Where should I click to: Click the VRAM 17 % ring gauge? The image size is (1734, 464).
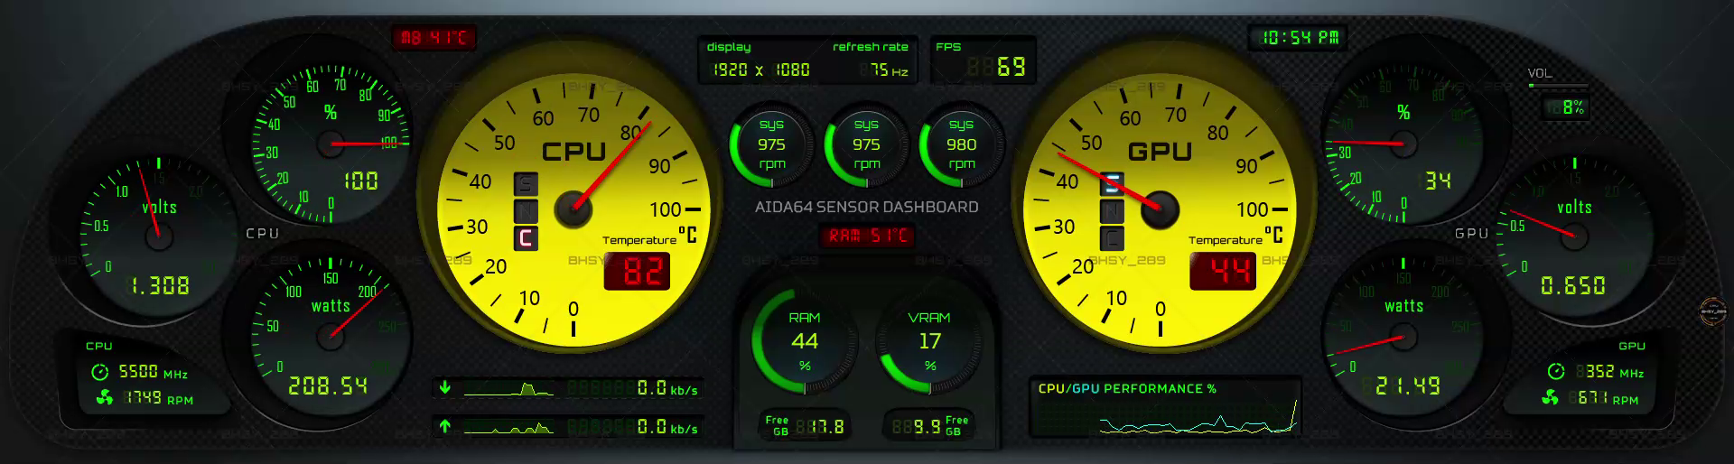click(x=929, y=341)
